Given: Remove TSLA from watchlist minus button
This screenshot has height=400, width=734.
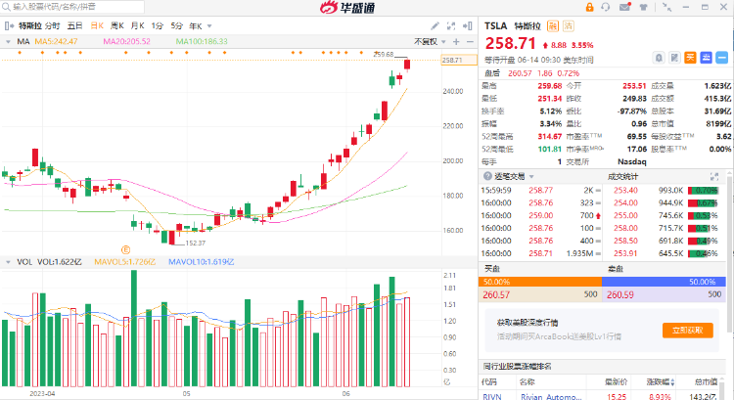Looking at the screenshot, I should pyautogui.click(x=722, y=58).
